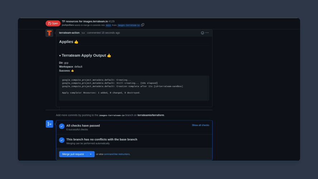Image resolution: width=318 pixels, height=179 pixels.
Task: Click the 'Workspace: default' text
Action: tap(71, 67)
